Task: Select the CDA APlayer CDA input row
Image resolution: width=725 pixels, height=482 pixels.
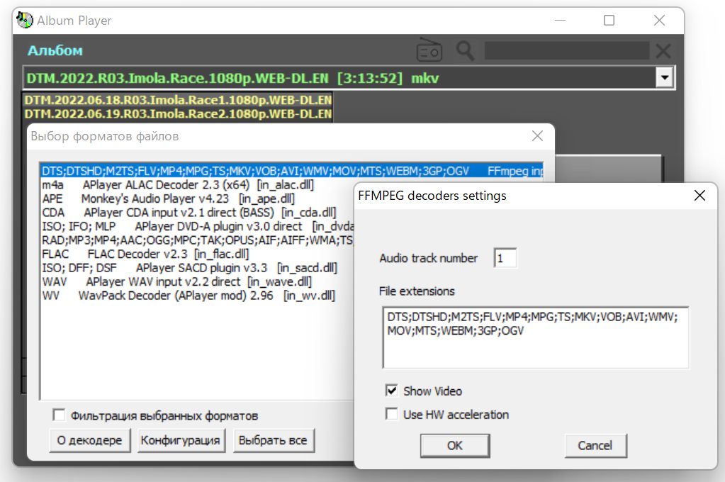Action: pyautogui.click(x=198, y=213)
